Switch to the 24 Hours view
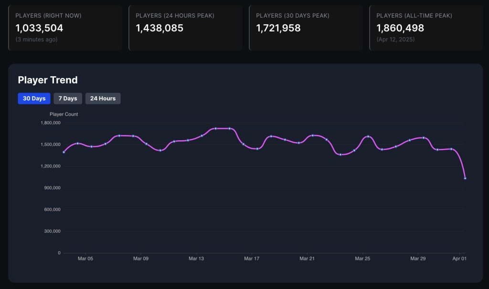 [x=103, y=98]
